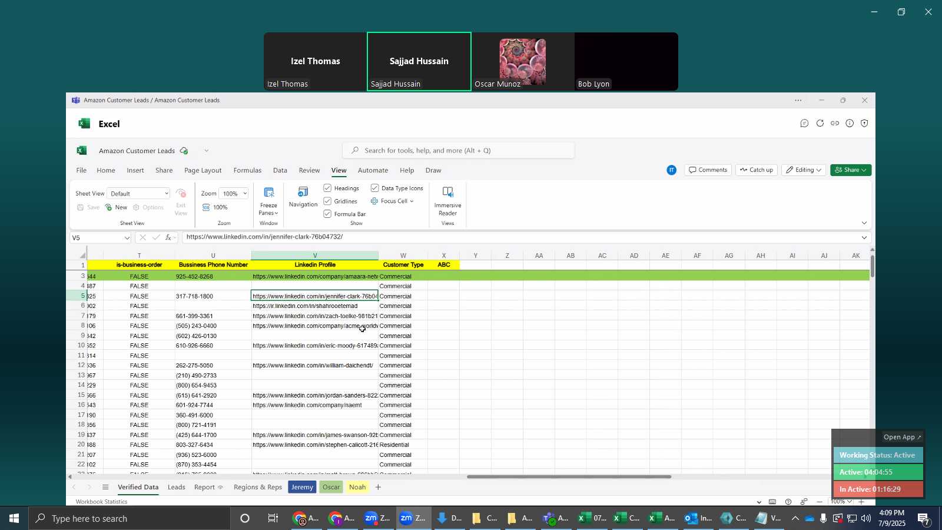Select cell with zach-toelke LinkedIn URL
The image size is (942, 530).
pyautogui.click(x=315, y=316)
